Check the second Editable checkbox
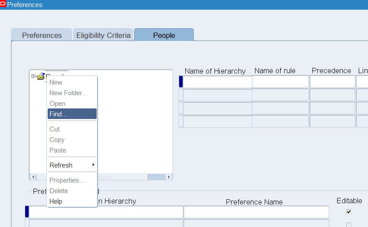The width and height of the screenshot is (368, 227). coord(349,225)
